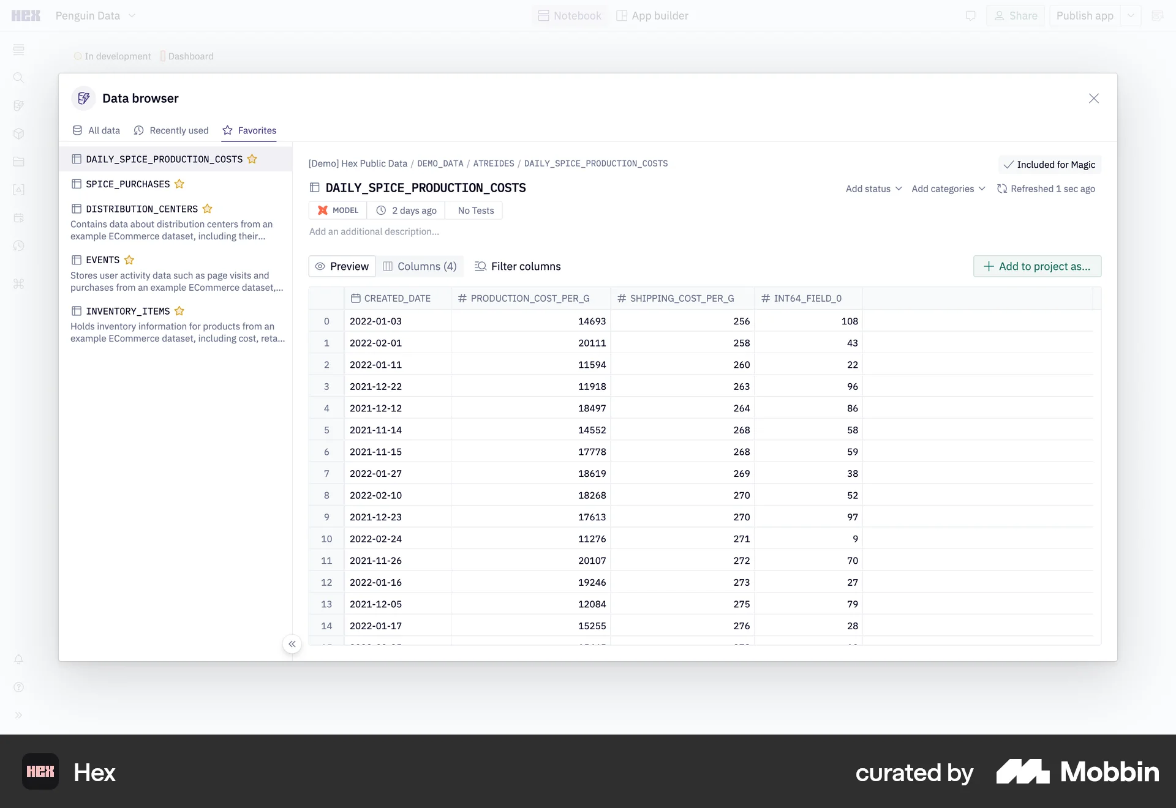
Task: Open the DEMO_DATA breadcrumb link
Action: click(x=440, y=163)
